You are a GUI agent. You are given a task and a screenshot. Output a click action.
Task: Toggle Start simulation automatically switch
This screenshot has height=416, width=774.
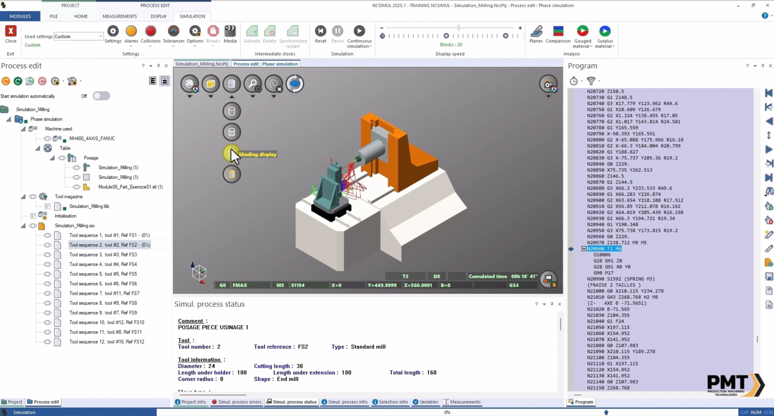[101, 96]
